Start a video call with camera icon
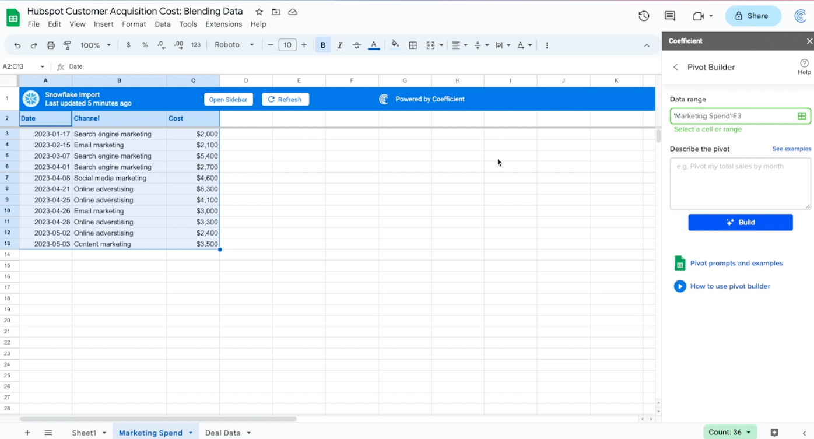 tap(699, 16)
